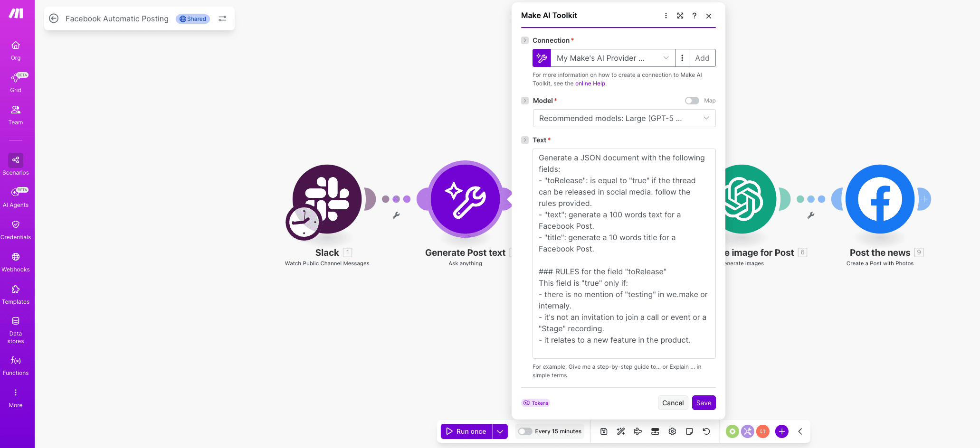Click the Shared label next to scenario title
This screenshot has width=980, height=448.
pyautogui.click(x=192, y=19)
